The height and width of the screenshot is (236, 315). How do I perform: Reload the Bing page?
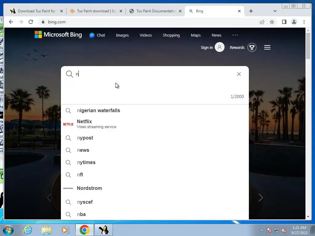pyautogui.click(x=31, y=22)
